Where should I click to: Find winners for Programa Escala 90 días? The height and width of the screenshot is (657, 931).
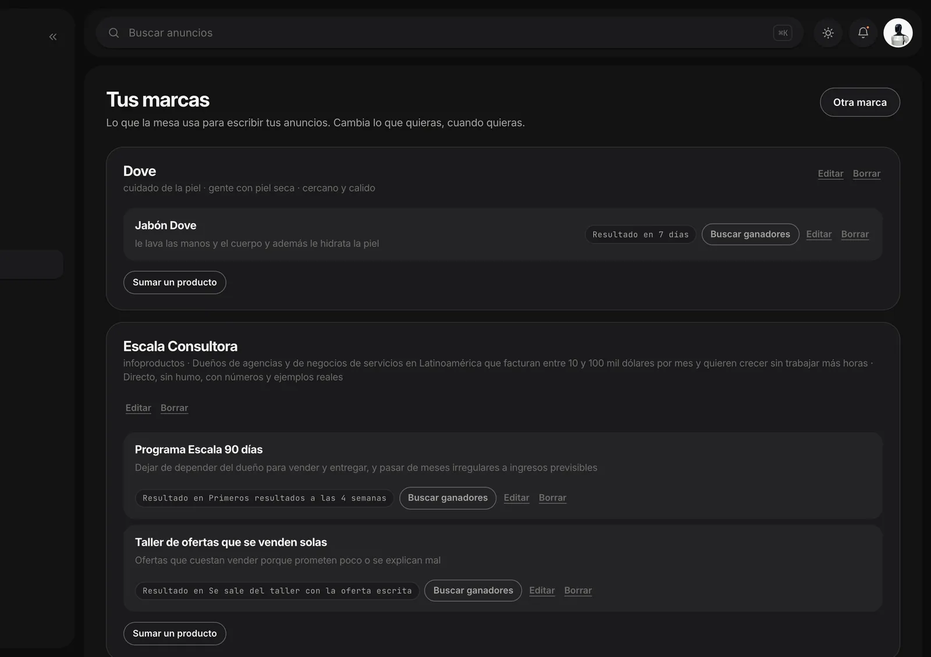click(447, 498)
